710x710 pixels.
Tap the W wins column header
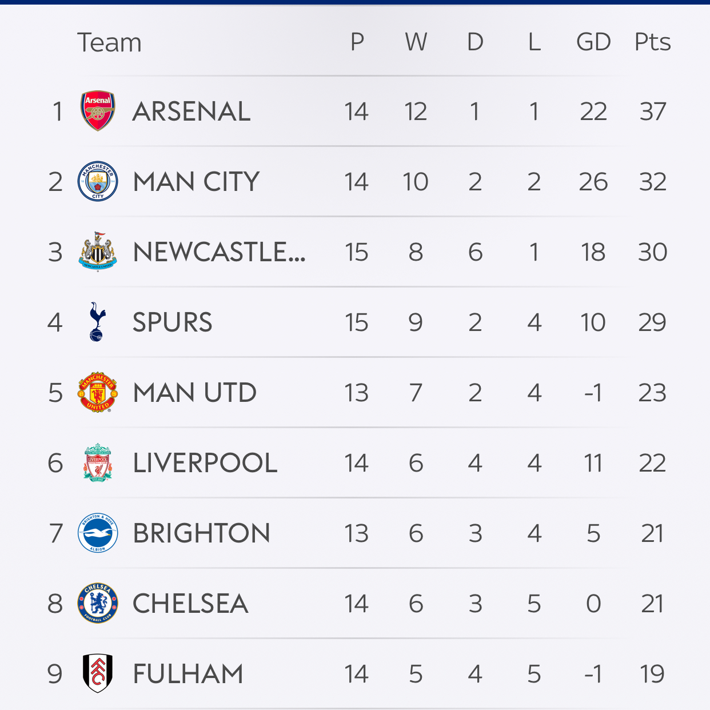click(416, 42)
